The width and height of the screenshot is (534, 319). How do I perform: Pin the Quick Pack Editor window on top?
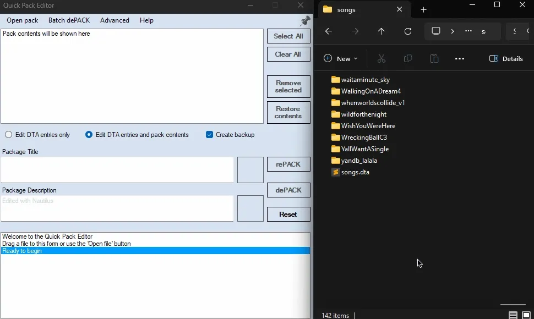coord(305,21)
